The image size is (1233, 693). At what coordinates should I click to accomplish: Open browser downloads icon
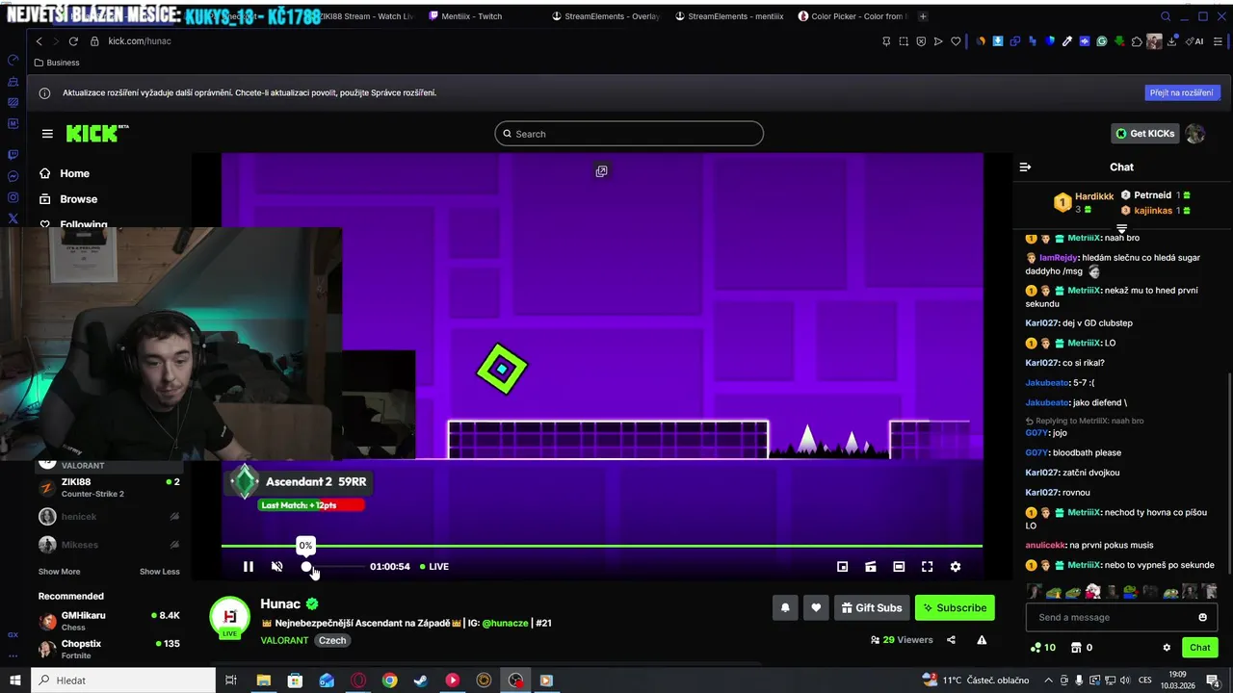click(x=1172, y=41)
